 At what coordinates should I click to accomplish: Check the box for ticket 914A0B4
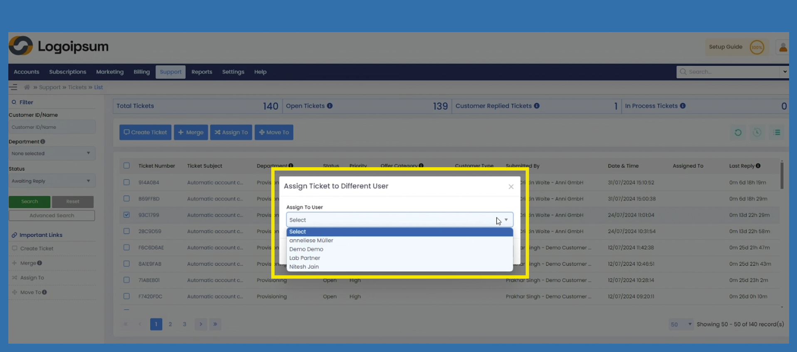[x=126, y=182]
